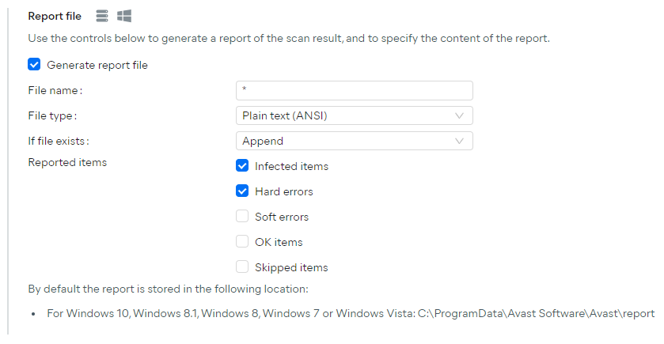The height and width of the screenshot is (344, 664).
Task: Click the OK items label
Action: coord(279,243)
